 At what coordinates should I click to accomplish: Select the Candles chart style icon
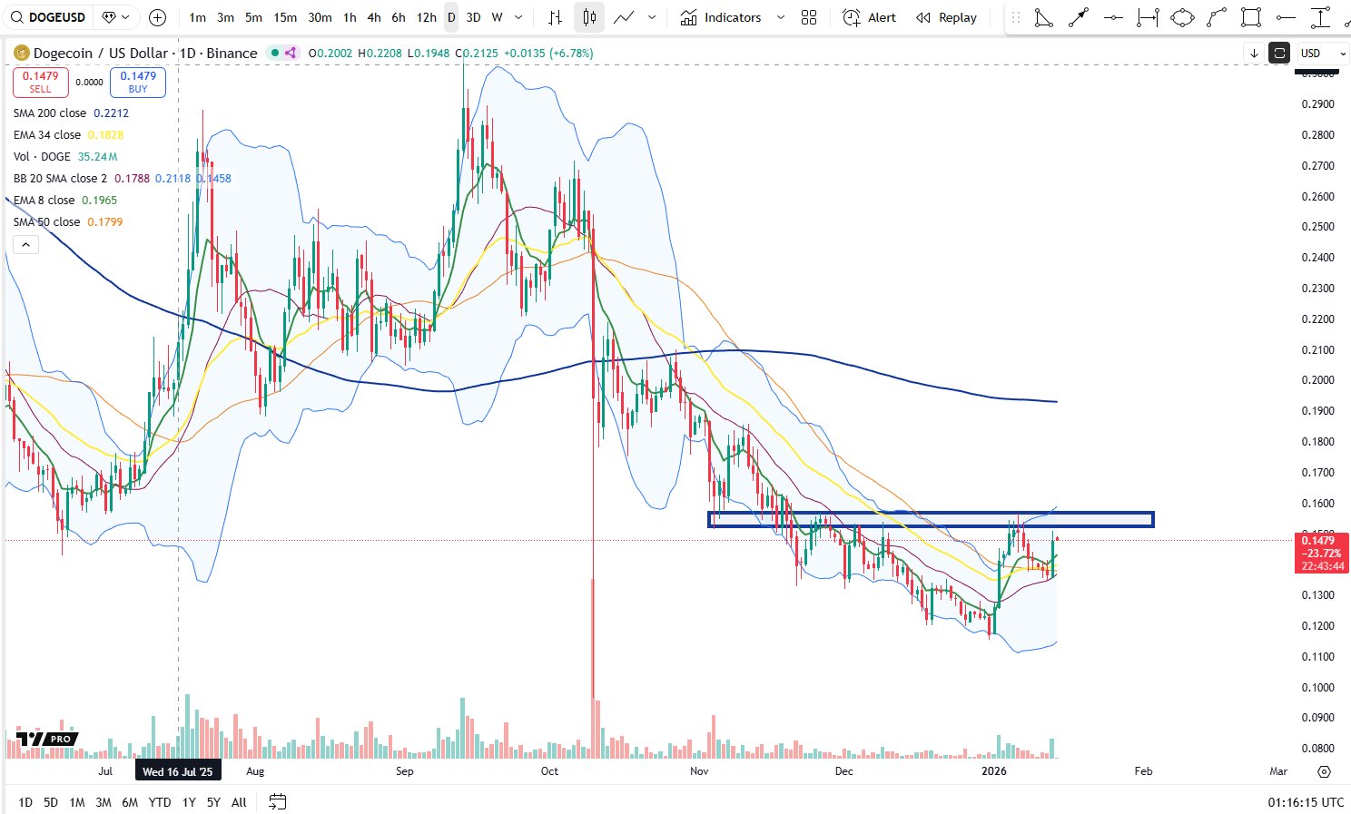[x=589, y=17]
